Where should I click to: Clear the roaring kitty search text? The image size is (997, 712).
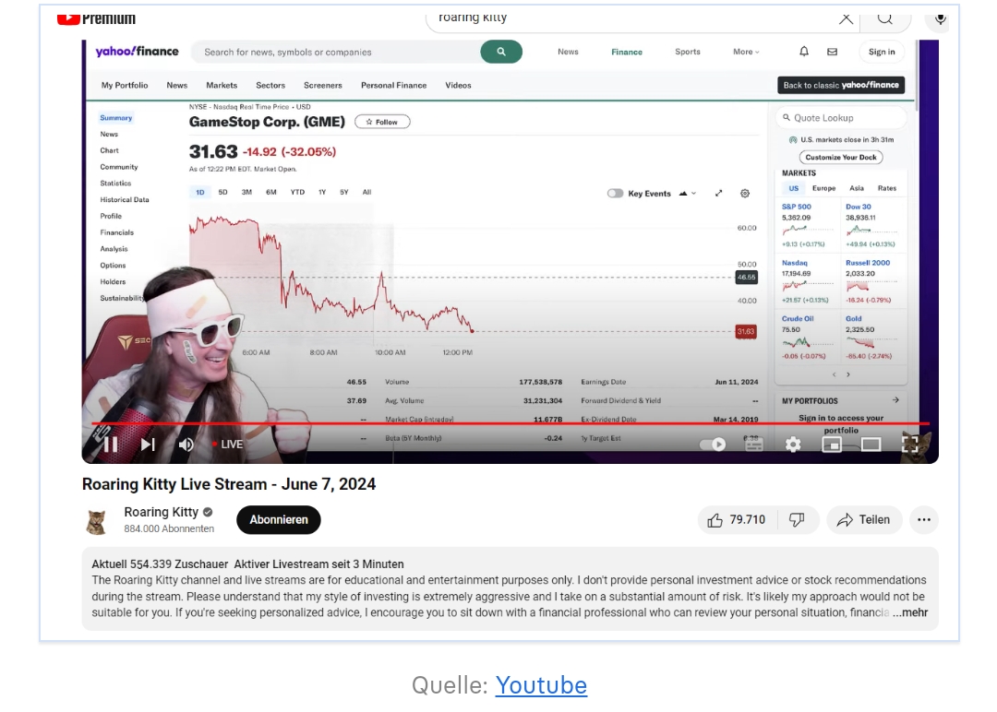846,18
